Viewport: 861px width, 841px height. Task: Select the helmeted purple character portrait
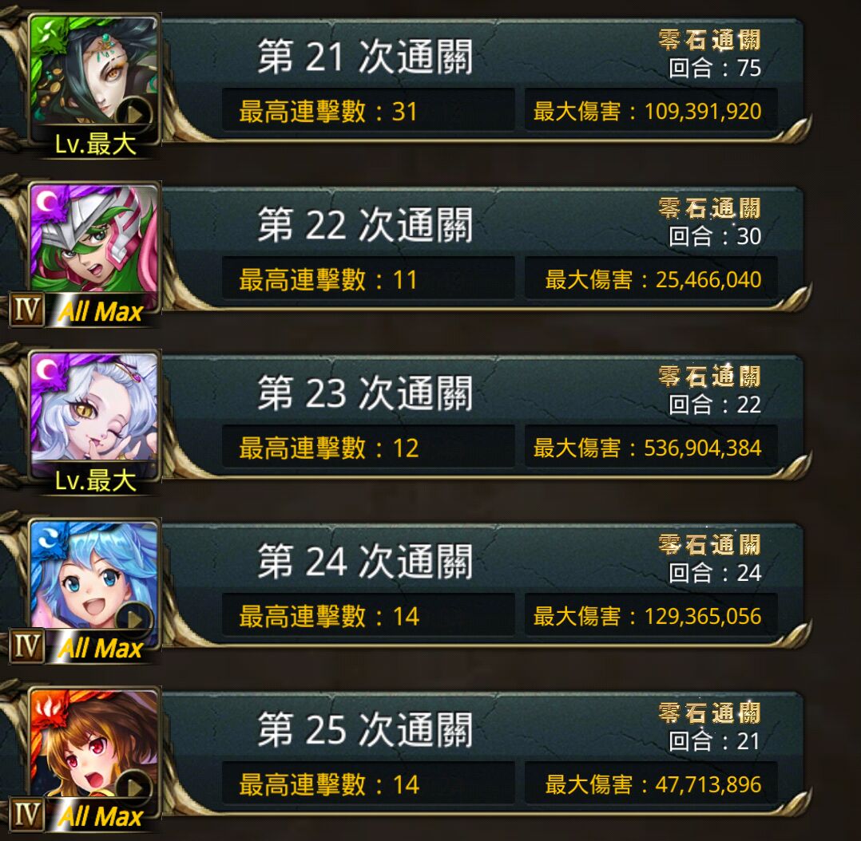94,239
